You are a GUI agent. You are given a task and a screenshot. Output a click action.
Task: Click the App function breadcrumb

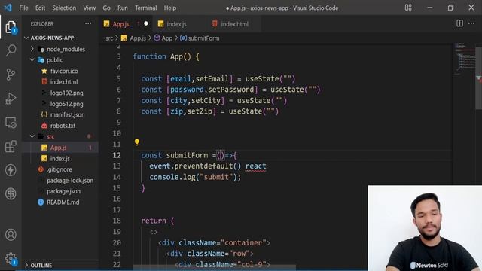click(x=167, y=38)
